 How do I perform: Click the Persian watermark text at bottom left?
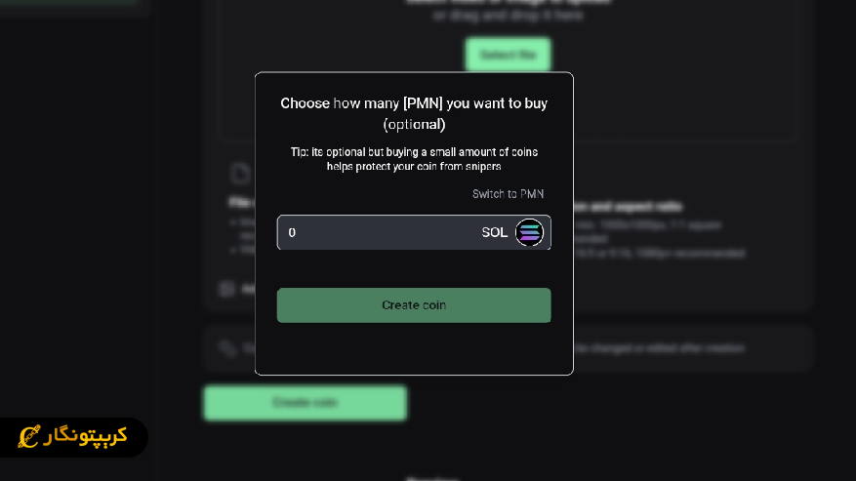[86, 436]
